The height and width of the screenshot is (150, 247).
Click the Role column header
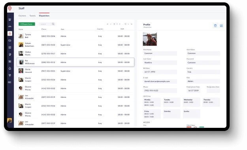click(62, 29)
